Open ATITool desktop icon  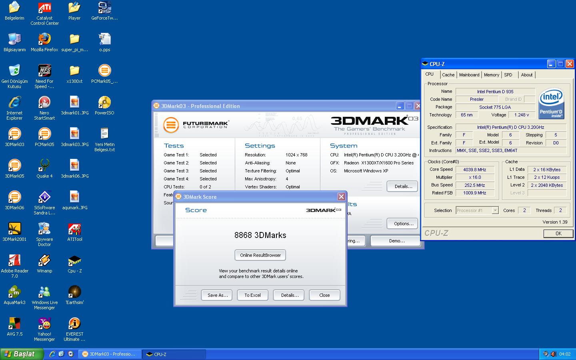(x=74, y=232)
